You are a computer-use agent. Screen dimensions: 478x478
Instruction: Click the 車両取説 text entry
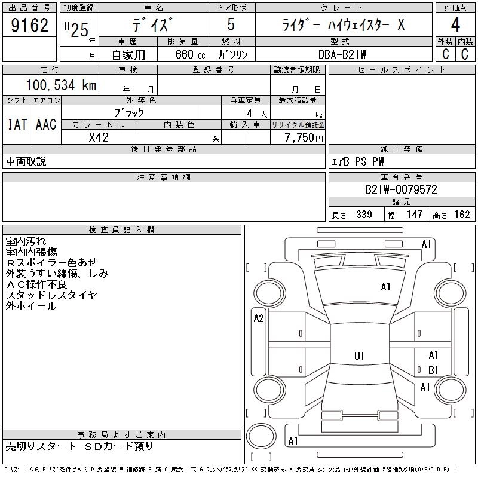point(26,161)
